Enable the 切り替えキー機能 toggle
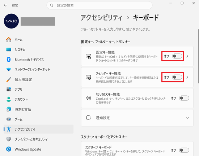Image resolution: width=199 pixels, height=156 pixels. pyautogui.click(x=184, y=98)
